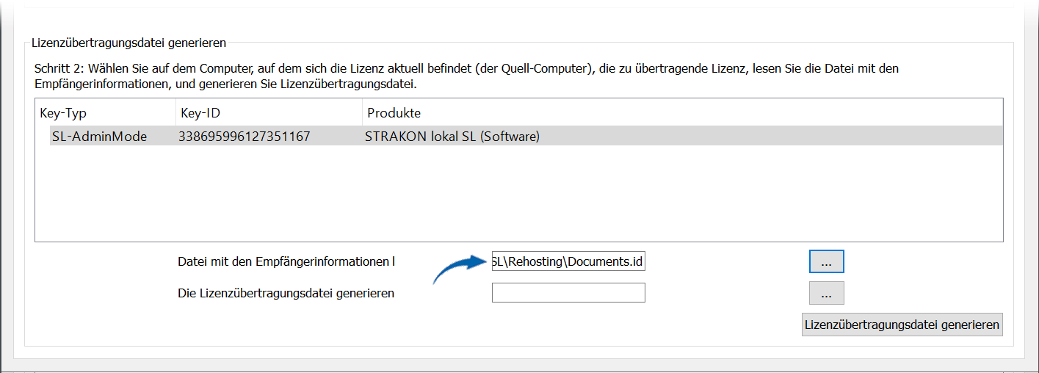Click the divider between Key-ID and Produkte headers

pos(363,113)
